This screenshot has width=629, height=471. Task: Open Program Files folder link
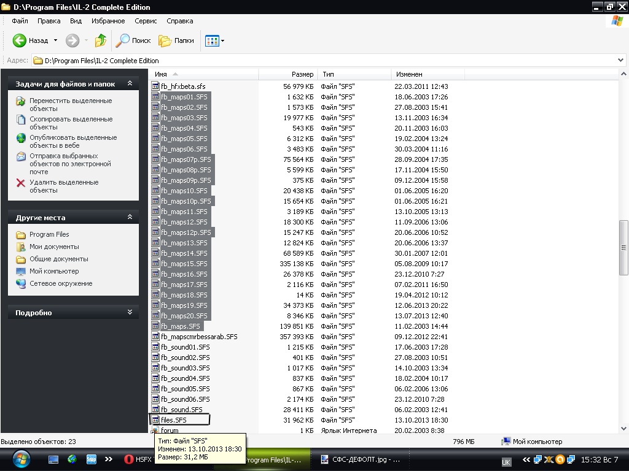[49, 234]
